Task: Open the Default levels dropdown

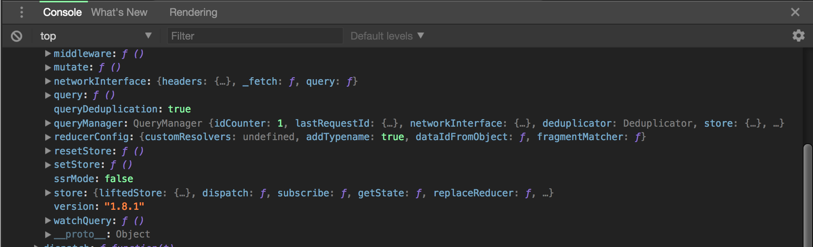Action: pyautogui.click(x=387, y=36)
